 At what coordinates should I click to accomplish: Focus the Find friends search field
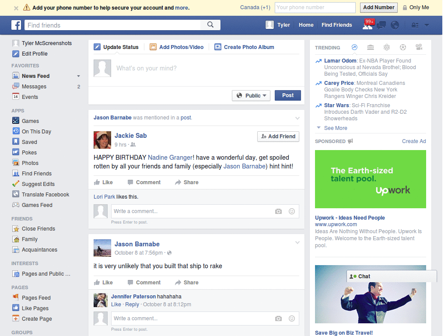tap(112, 25)
